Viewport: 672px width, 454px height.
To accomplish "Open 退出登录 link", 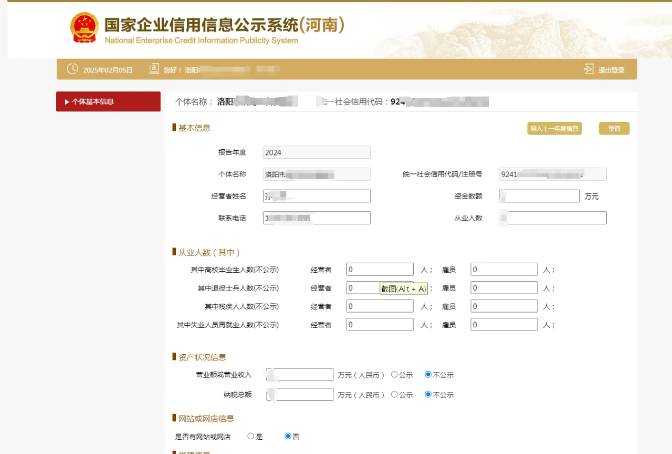I will (x=611, y=70).
